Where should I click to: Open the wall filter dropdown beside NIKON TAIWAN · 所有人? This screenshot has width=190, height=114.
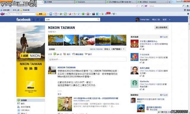(123, 49)
